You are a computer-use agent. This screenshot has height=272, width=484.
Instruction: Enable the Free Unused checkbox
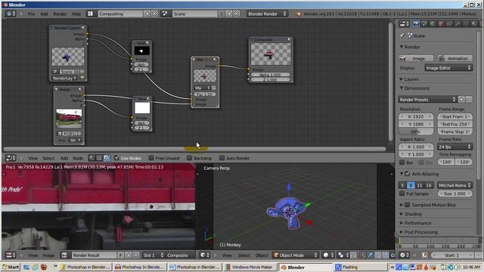pos(151,158)
